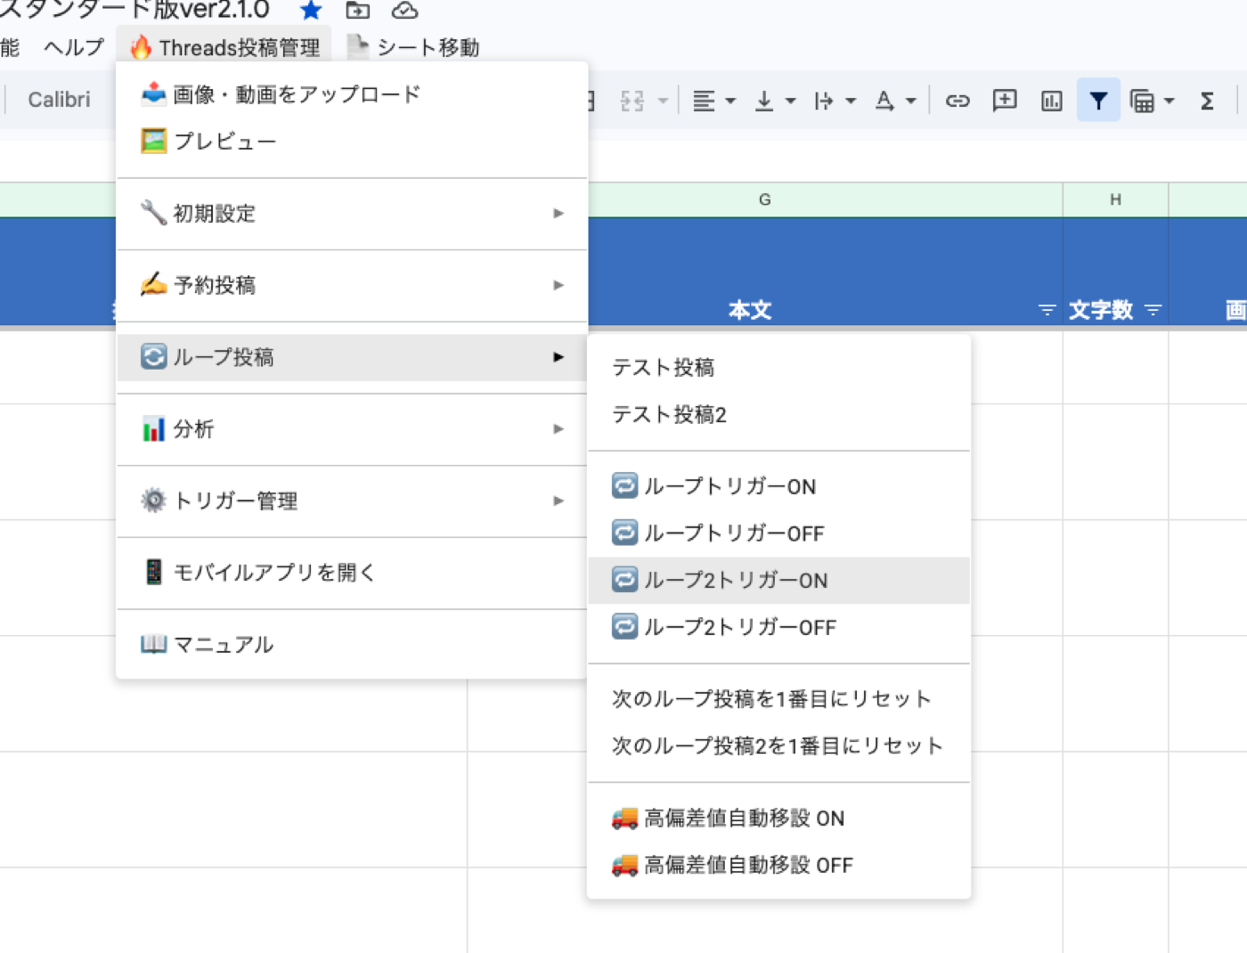Click the merge cells icon

[632, 101]
